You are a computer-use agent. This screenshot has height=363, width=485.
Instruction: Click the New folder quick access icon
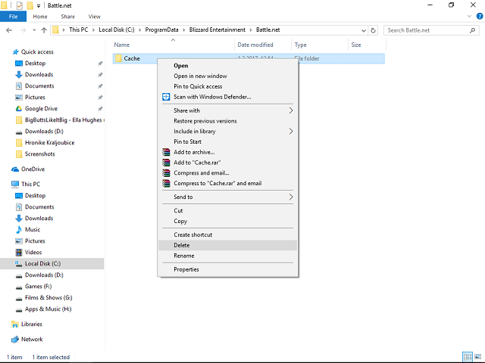tap(30, 5)
